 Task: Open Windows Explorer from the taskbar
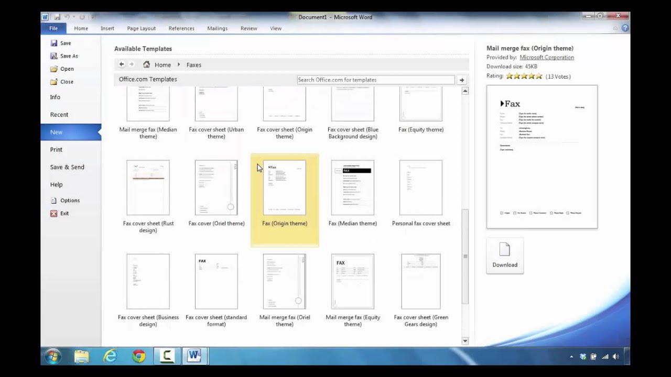pyautogui.click(x=81, y=357)
